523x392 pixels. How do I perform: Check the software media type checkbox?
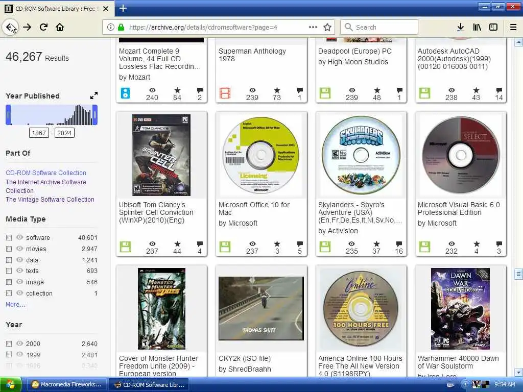point(9,238)
